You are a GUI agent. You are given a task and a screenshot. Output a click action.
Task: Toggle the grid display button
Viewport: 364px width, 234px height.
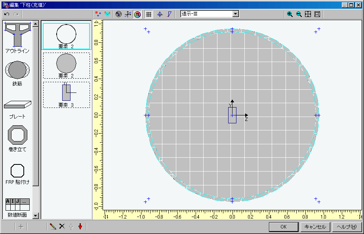coord(149,14)
